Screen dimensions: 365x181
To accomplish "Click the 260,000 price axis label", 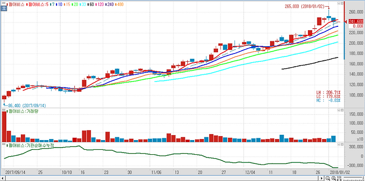I will [356, 12].
